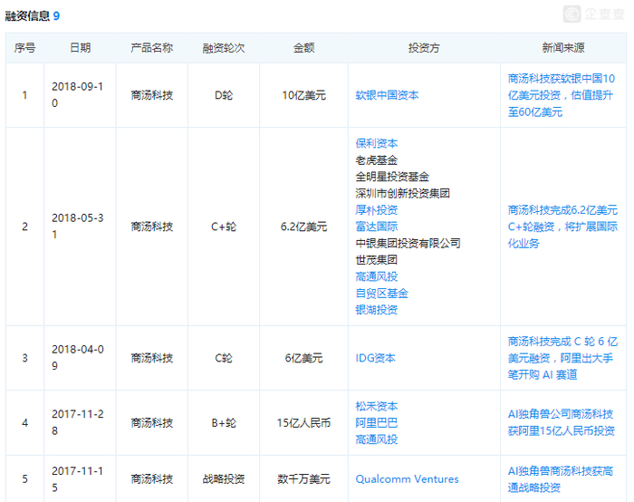Screen dimensions: 634x502
Task: Select the date cell 2018-05-31
Action: 78,227
